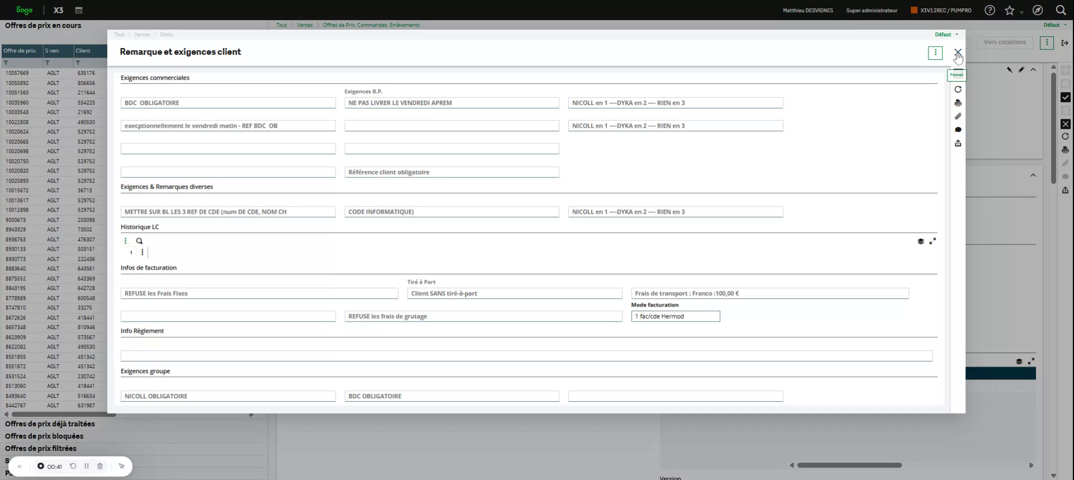Click the bottom horizontal scrollbar of the background panel
Viewport: 1074px width, 480px height.
(x=849, y=465)
